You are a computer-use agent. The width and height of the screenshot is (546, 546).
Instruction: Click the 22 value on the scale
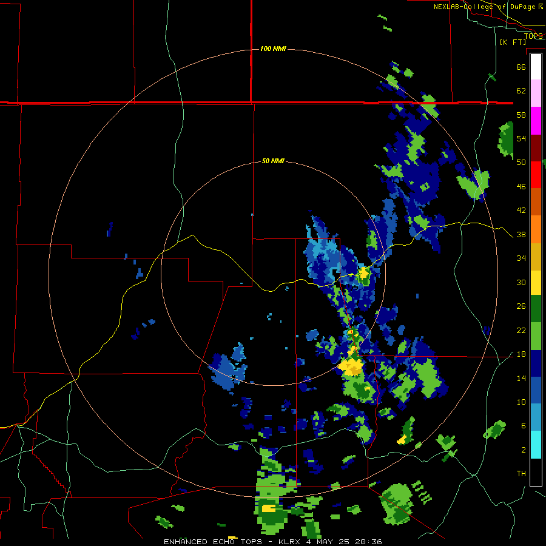tap(521, 330)
